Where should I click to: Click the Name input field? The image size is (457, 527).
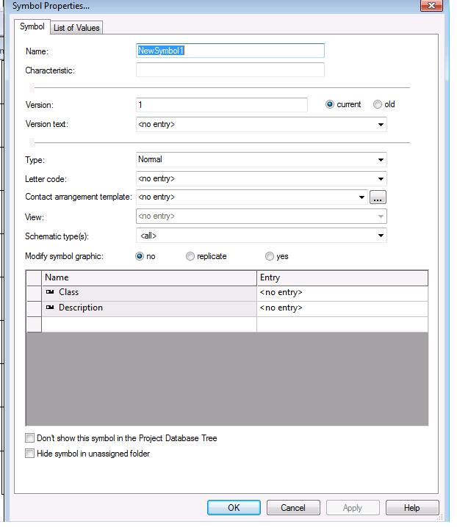point(230,51)
